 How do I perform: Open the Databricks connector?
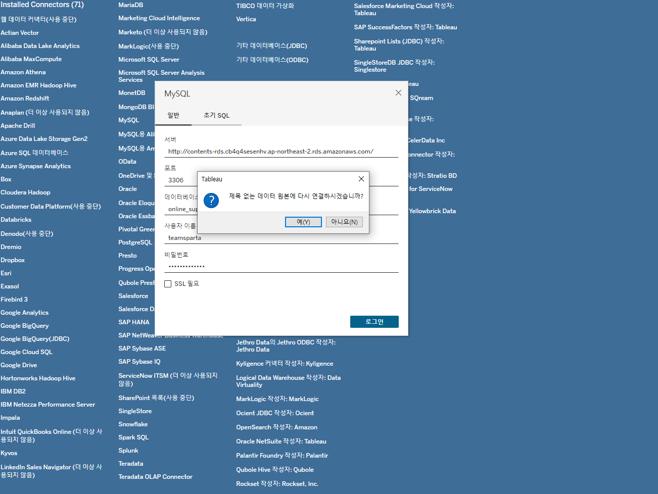pyautogui.click(x=16, y=220)
